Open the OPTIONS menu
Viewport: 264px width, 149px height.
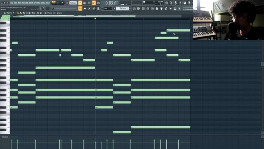(37, 3)
